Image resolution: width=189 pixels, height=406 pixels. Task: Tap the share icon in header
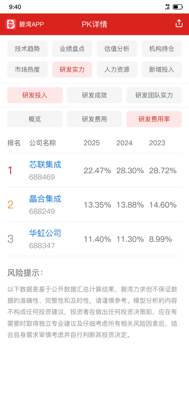[x=179, y=24]
